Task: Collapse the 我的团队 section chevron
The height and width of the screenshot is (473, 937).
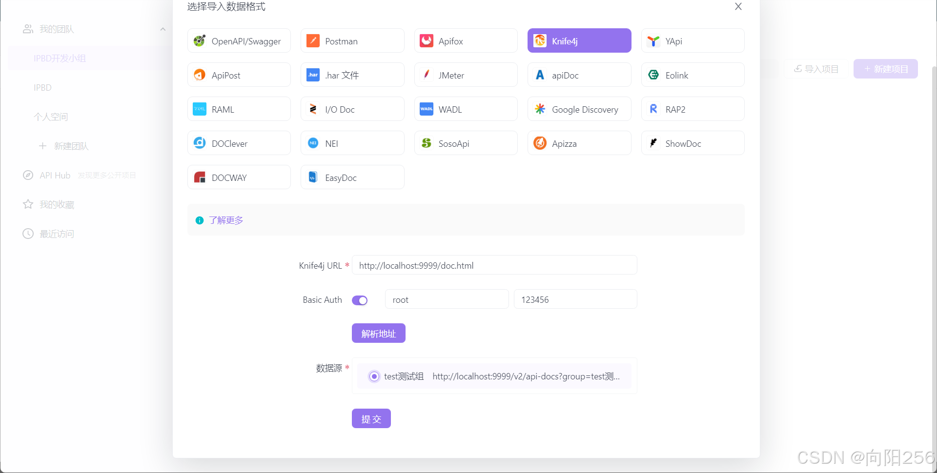Action: point(163,29)
